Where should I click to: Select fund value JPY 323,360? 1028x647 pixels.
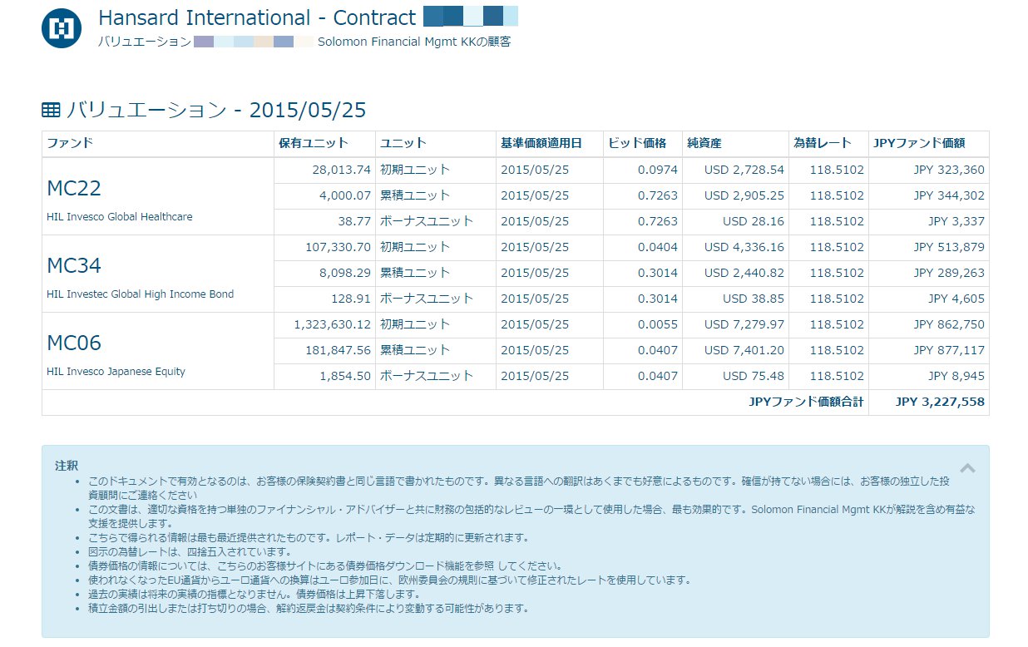point(949,170)
